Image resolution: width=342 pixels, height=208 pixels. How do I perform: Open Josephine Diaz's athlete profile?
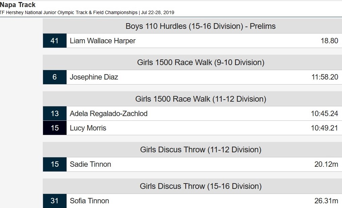pyautogui.click(x=94, y=77)
